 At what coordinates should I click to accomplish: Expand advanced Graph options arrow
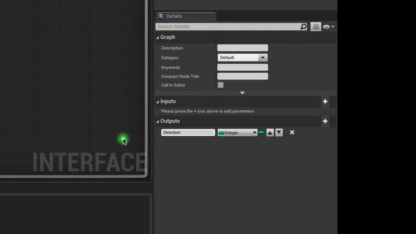click(242, 92)
